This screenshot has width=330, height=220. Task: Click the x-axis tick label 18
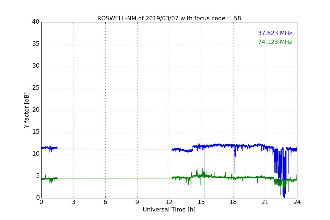(x=233, y=202)
